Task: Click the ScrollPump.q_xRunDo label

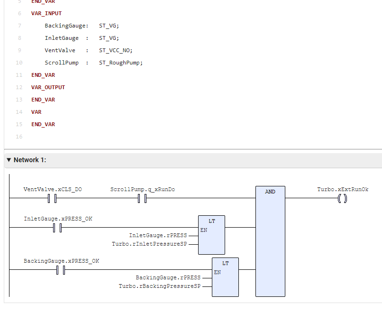Action: coord(143,189)
